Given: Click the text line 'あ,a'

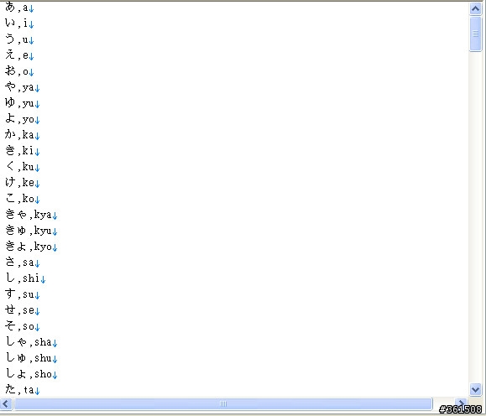Looking at the screenshot, I should (19, 7).
